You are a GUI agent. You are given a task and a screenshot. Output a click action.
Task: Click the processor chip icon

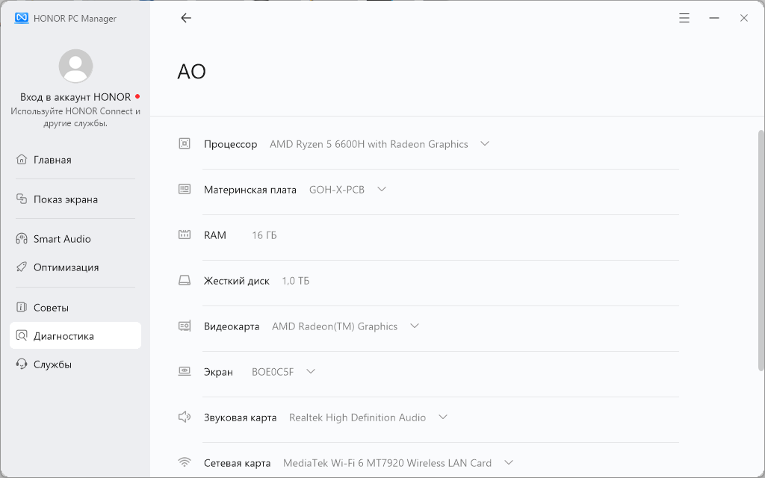[185, 143]
